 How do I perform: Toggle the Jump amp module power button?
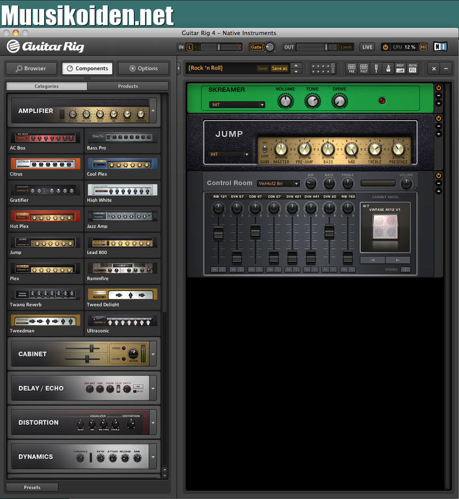click(x=439, y=118)
